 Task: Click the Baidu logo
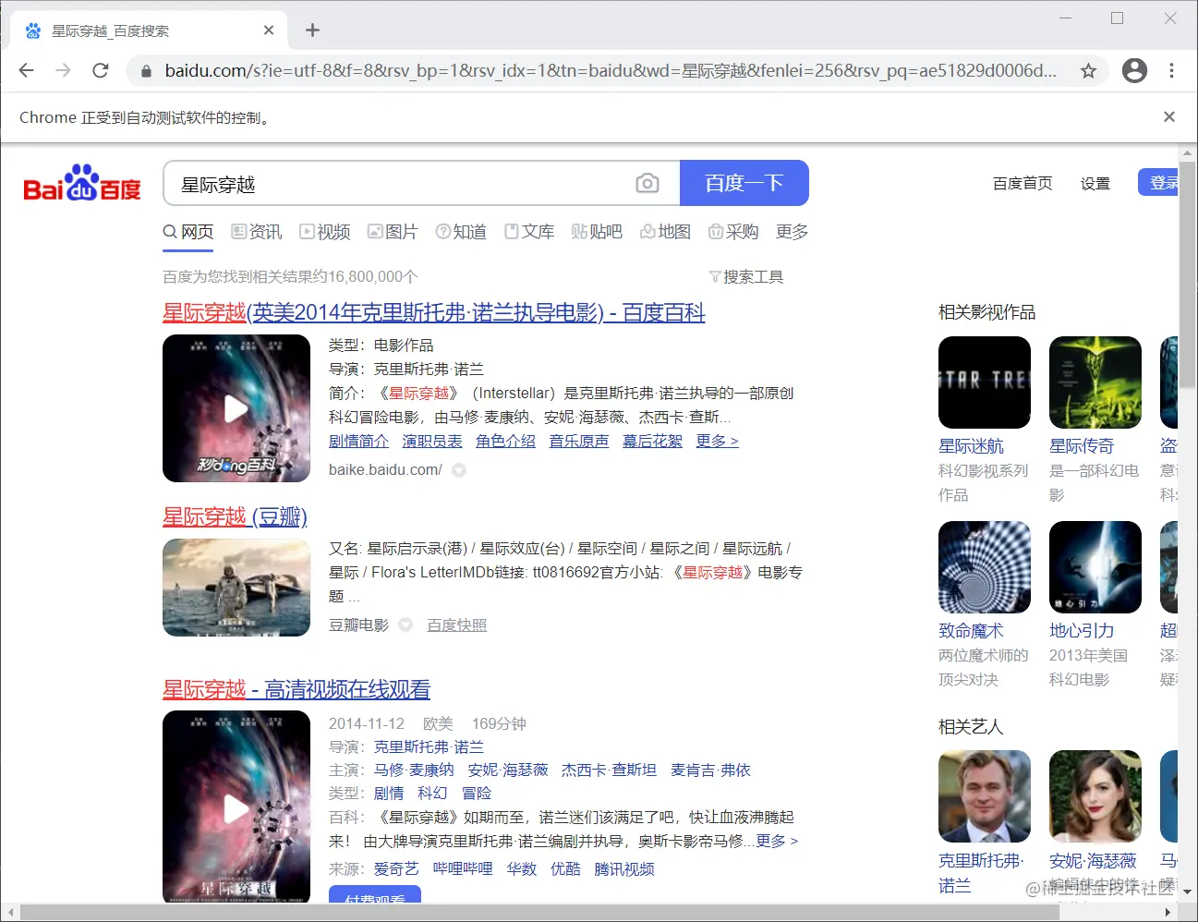click(x=82, y=183)
